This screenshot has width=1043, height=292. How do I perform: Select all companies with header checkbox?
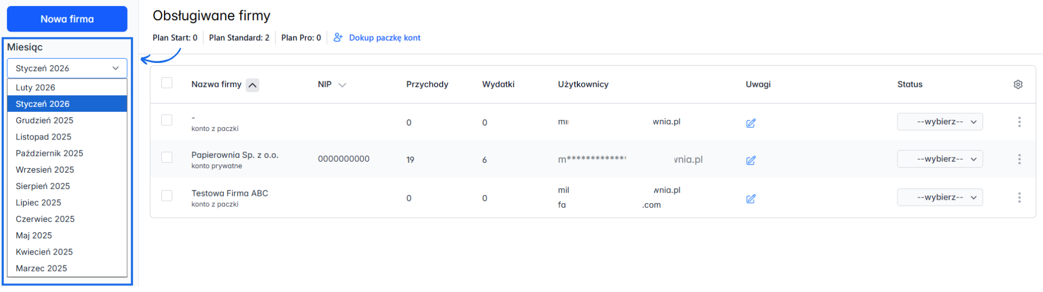coord(167,83)
